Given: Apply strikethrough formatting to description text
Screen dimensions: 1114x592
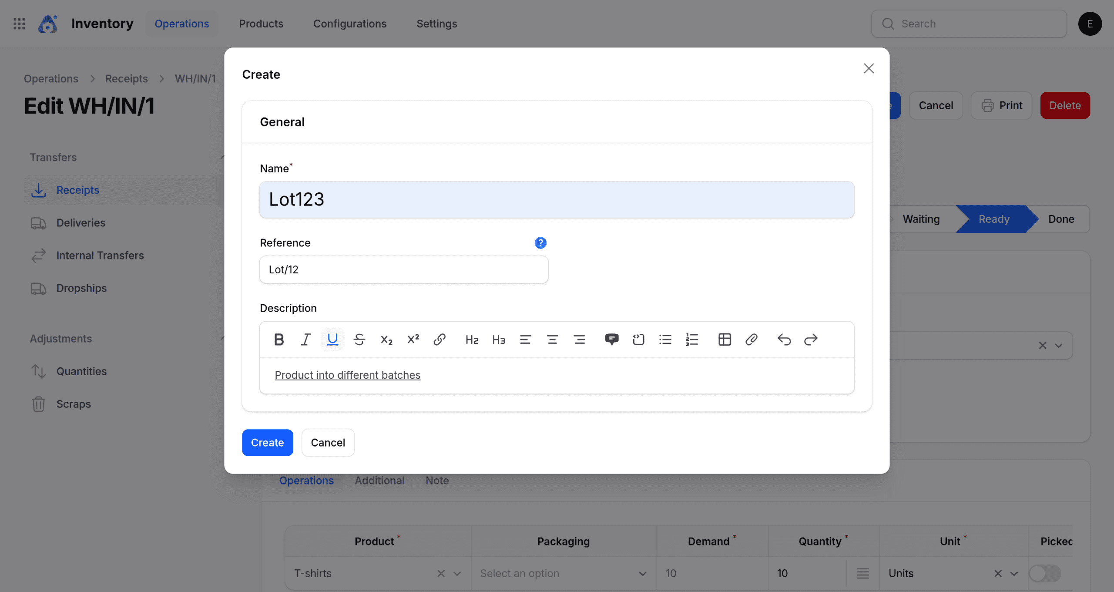Looking at the screenshot, I should pyautogui.click(x=359, y=339).
